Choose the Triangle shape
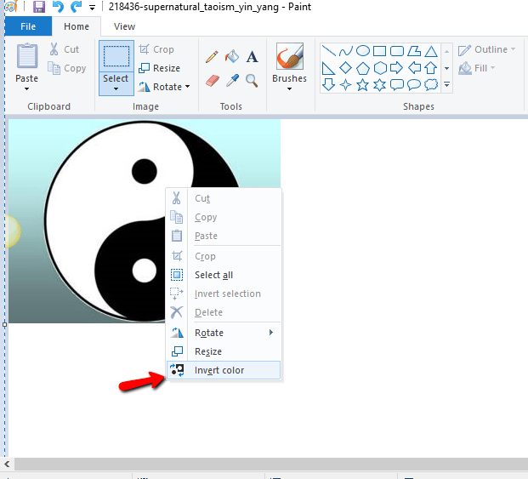This screenshot has height=479, width=528. (x=431, y=51)
